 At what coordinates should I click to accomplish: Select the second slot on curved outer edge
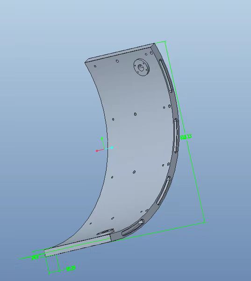coord(176,136)
